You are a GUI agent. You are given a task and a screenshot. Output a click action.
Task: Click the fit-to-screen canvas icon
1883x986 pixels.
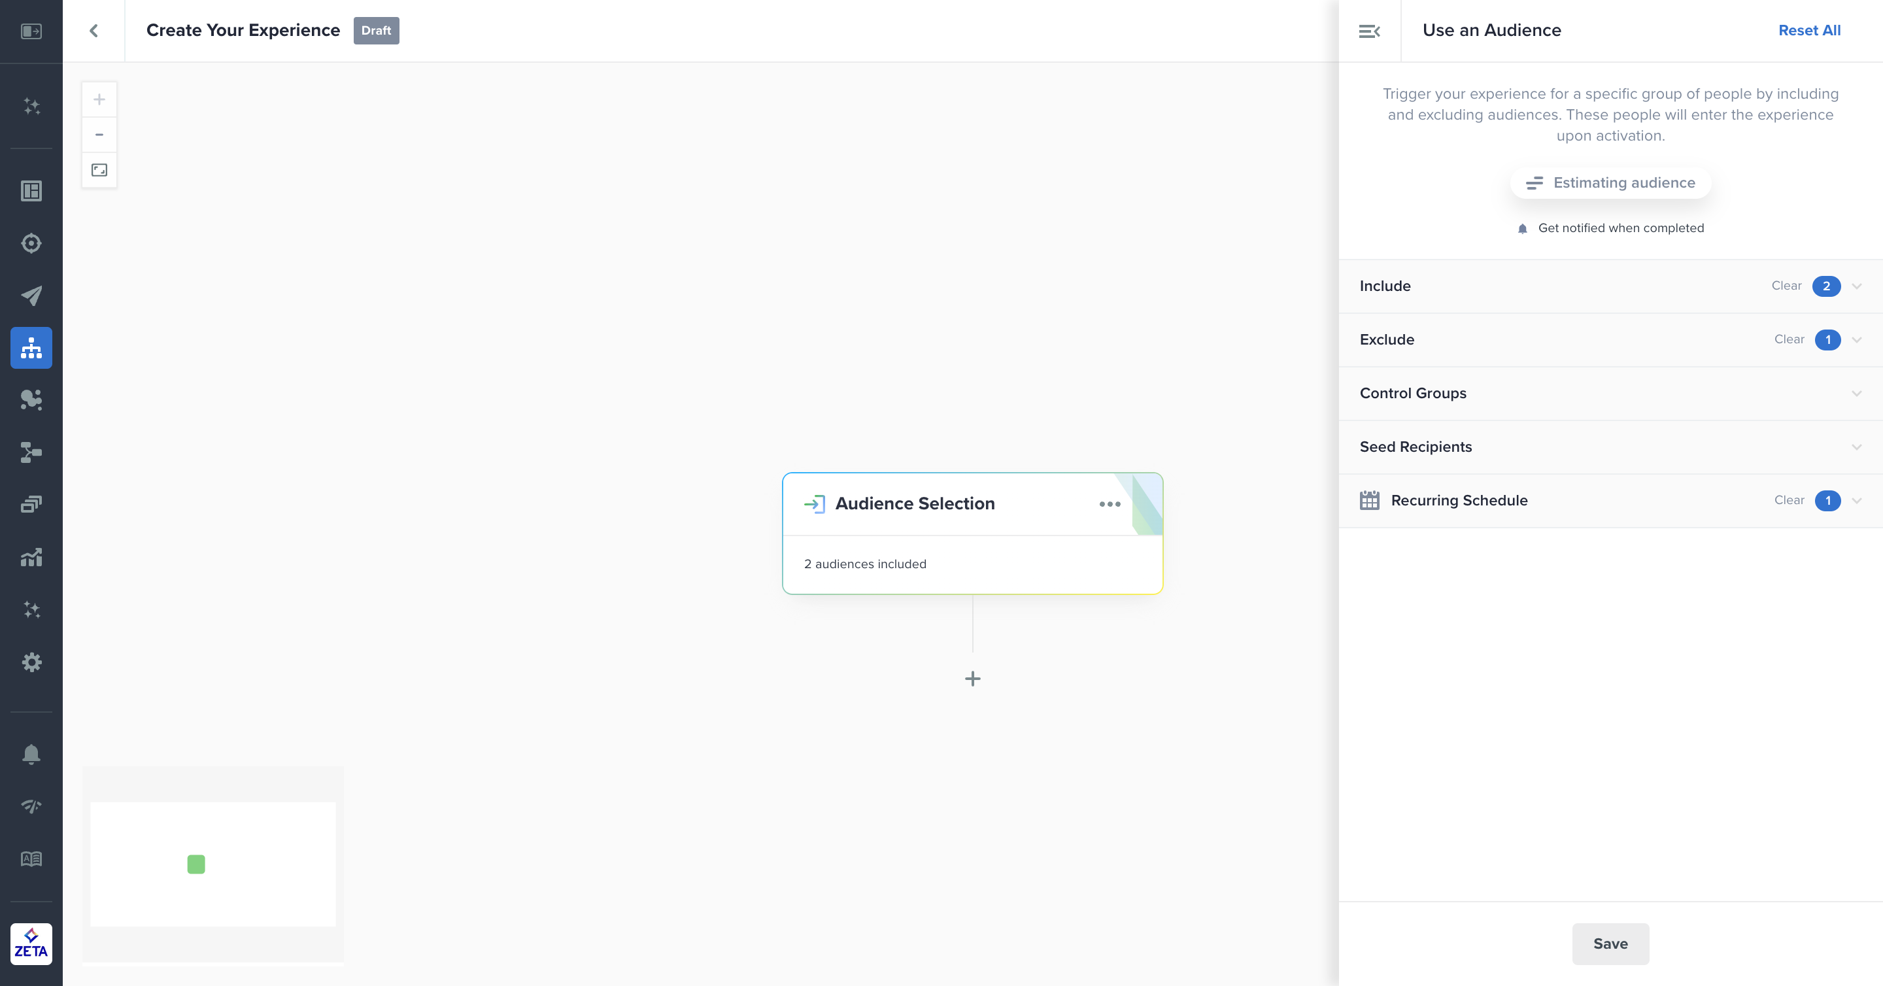point(99,170)
